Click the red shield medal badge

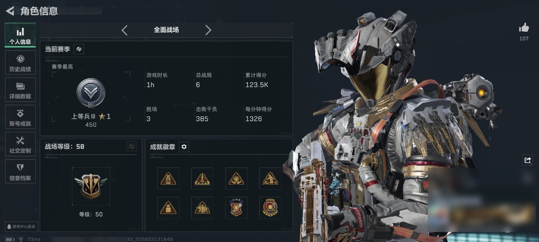[236, 208]
